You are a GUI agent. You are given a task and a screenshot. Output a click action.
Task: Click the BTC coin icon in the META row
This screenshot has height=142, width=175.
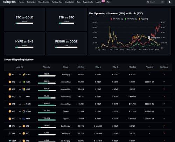(x=10, y=119)
